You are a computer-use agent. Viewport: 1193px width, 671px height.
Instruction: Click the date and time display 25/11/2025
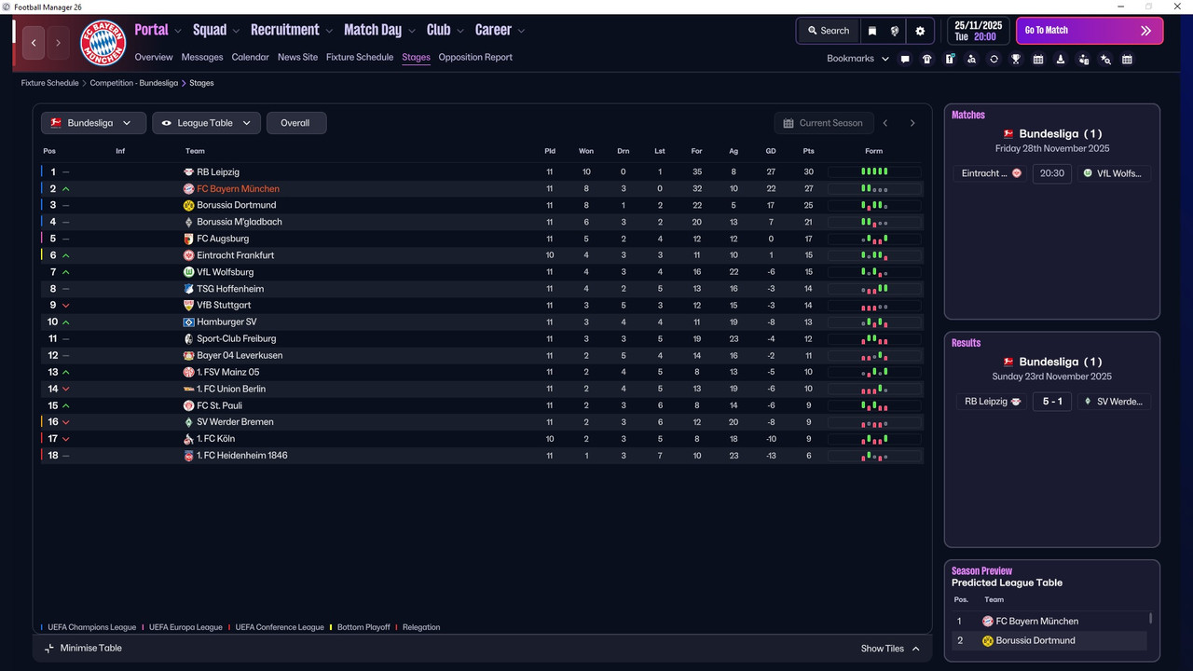coord(977,31)
